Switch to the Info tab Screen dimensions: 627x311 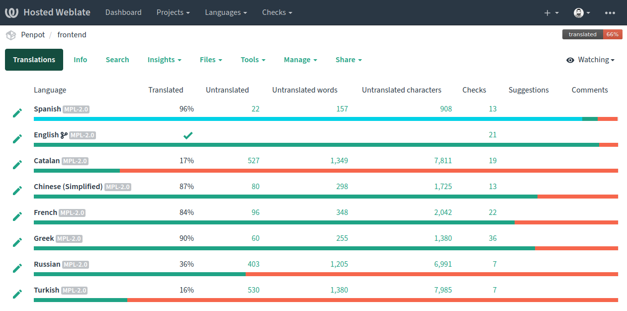pyautogui.click(x=80, y=60)
